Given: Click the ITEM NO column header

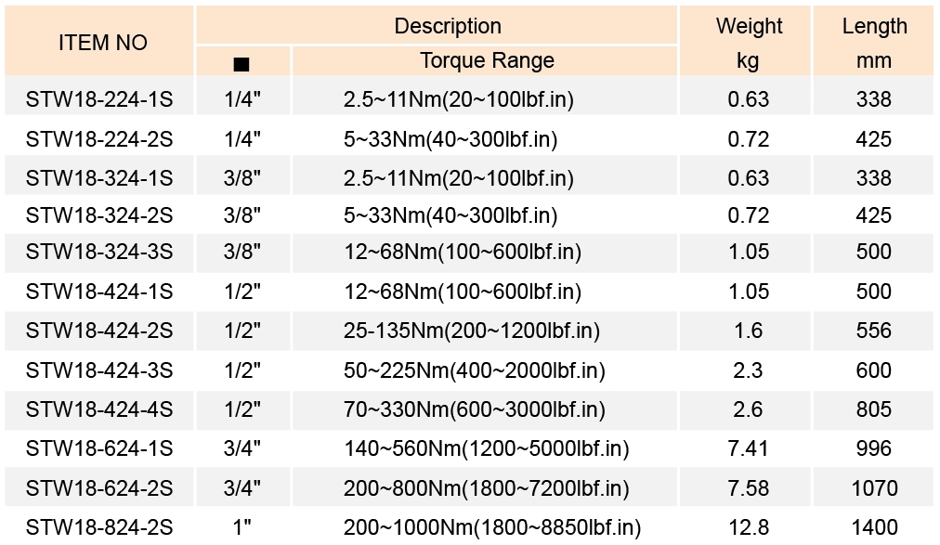Looking at the screenshot, I should tap(102, 42).
